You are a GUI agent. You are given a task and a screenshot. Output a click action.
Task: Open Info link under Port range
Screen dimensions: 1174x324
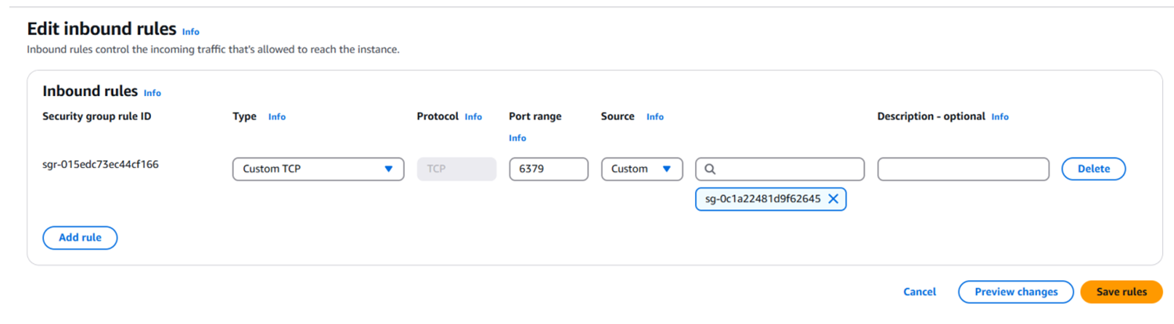point(517,138)
